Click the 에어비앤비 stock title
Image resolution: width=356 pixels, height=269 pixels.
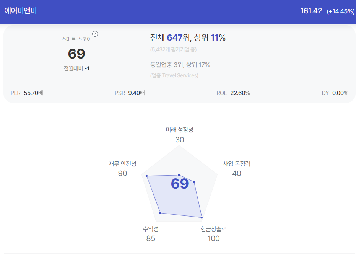[x=20, y=11]
